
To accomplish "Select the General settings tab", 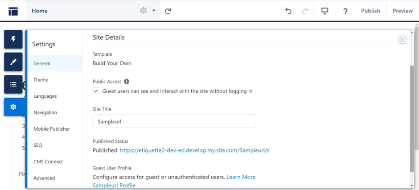I will pos(55,63).
